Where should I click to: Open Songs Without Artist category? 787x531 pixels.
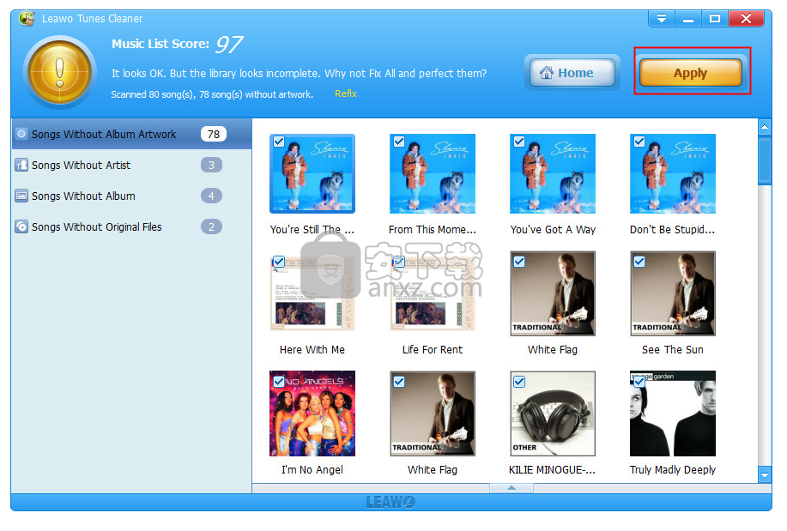coord(131,165)
